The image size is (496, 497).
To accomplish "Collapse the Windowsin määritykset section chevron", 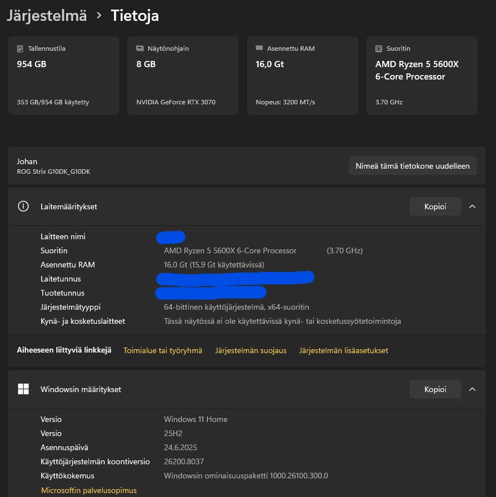I will tap(472, 389).
